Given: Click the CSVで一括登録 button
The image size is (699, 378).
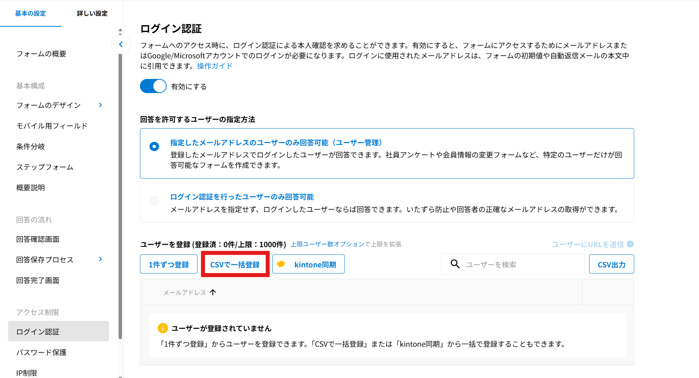Looking at the screenshot, I should point(235,264).
